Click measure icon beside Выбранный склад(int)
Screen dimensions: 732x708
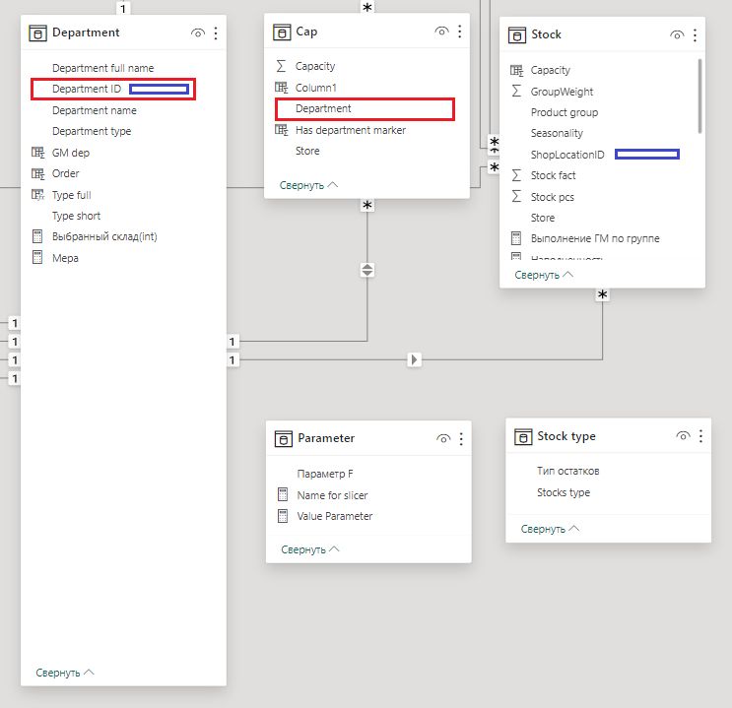(x=37, y=236)
